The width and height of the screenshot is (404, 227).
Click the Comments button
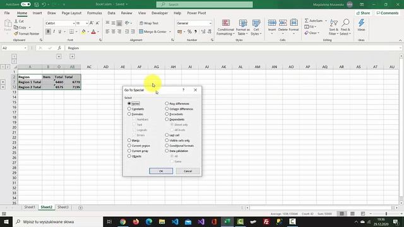click(x=387, y=13)
